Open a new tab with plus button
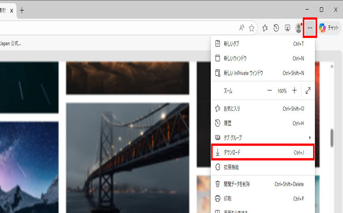The height and width of the screenshot is (213, 343). click(22, 10)
